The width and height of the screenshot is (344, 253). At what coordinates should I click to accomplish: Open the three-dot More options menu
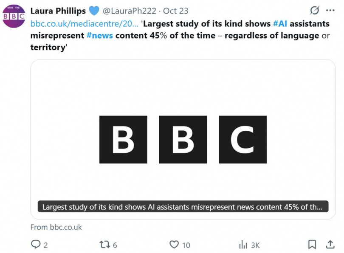click(x=330, y=10)
